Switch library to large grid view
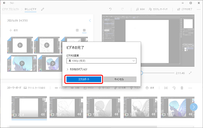 point(77,30)
